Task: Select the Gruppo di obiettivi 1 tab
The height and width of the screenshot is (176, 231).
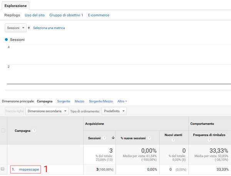Action: [x=66, y=15]
